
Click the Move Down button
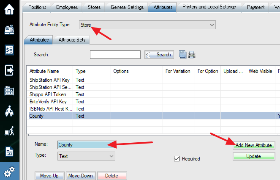click(x=81, y=176)
